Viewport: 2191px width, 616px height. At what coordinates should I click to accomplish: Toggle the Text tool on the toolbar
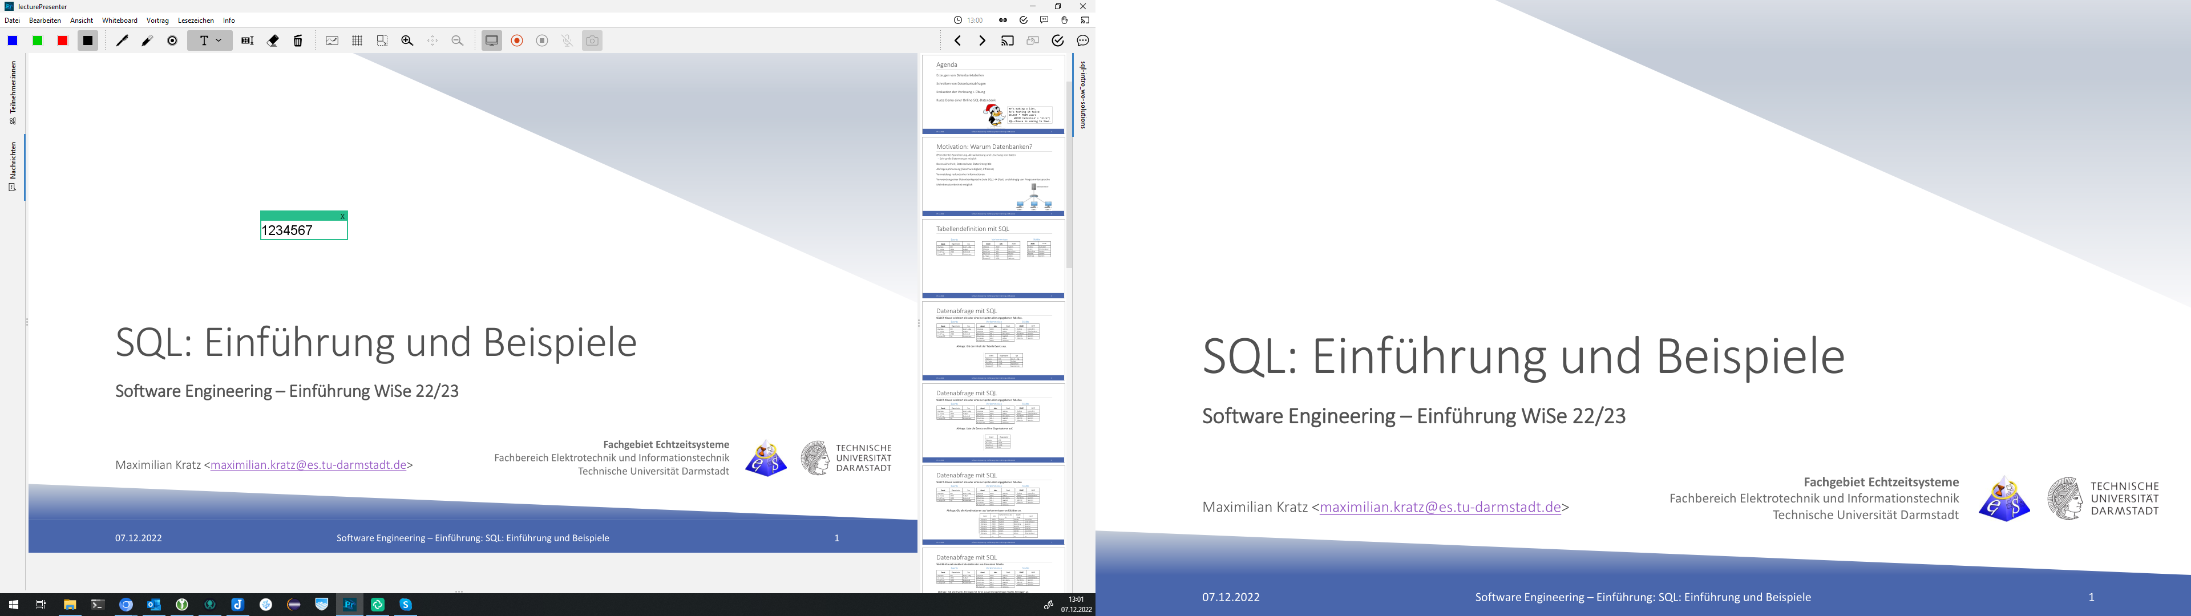(x=204, y=40)
